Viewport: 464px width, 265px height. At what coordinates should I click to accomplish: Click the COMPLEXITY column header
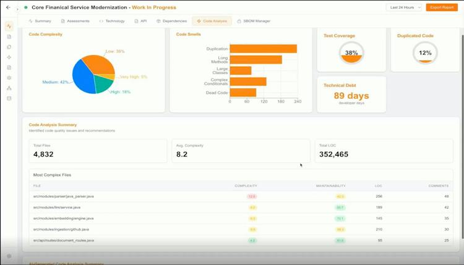pyautogui.click(x=246, y=186)
